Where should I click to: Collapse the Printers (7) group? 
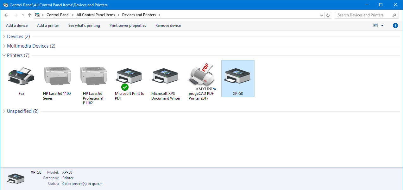click(4, 55)
